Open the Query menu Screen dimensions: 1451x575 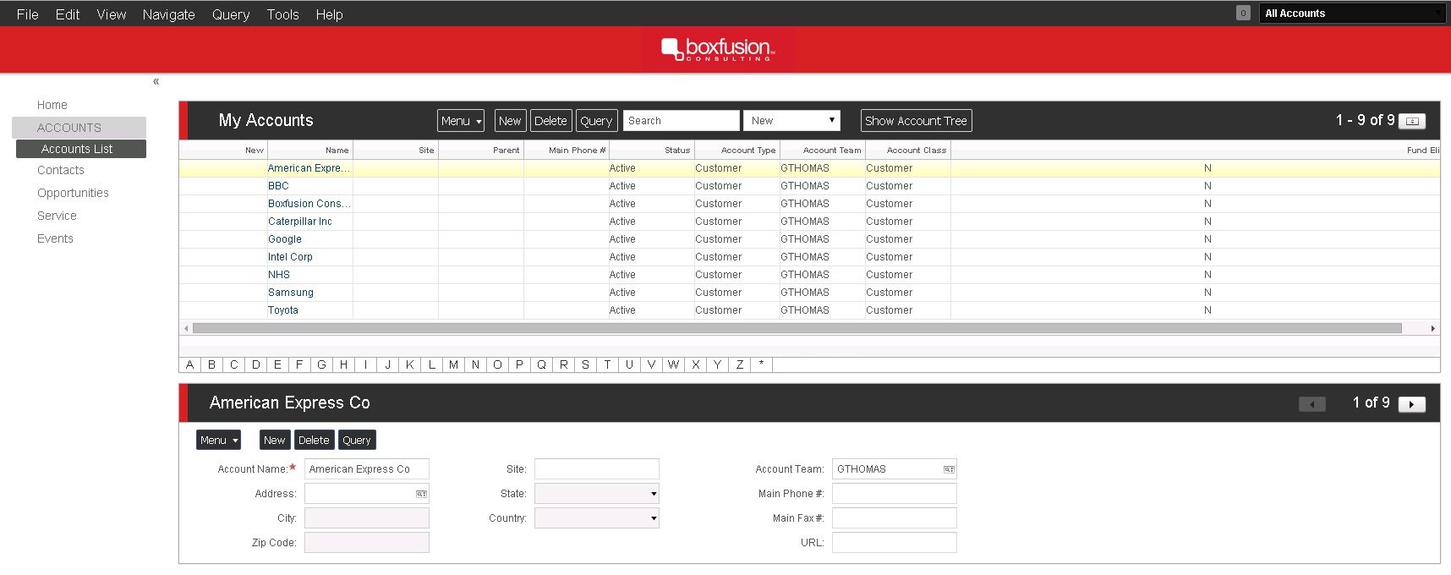point(231,14)
